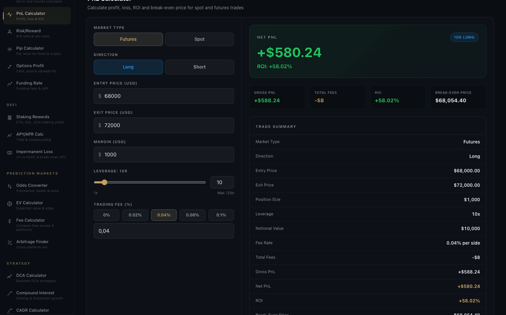Click the Notional Value $10,000 row value
Screen dimensions: 506x315
tap(470, 229)
